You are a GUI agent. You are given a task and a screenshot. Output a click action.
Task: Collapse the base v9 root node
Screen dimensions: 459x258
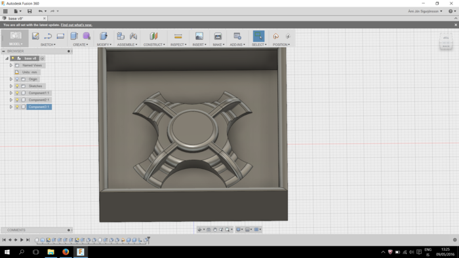click(7, 58)
